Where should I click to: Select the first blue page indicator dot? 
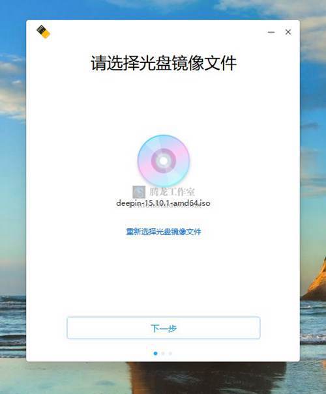[155, 353]
